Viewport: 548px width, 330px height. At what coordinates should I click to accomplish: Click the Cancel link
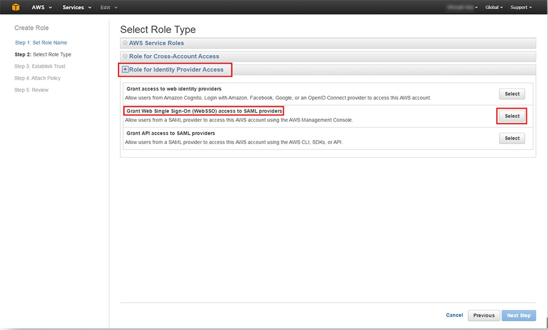[454, 315]
